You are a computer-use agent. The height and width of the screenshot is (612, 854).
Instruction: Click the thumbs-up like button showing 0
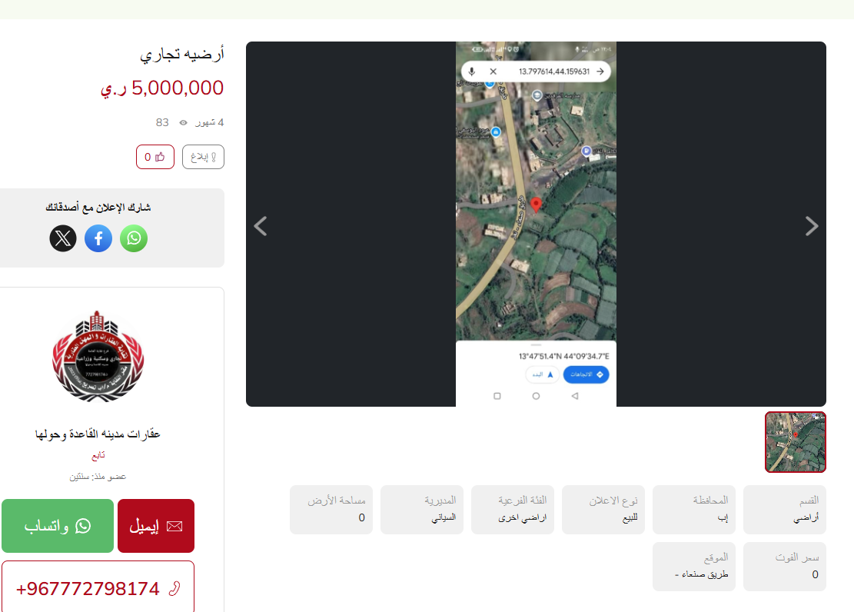click(x=155, y=157)
